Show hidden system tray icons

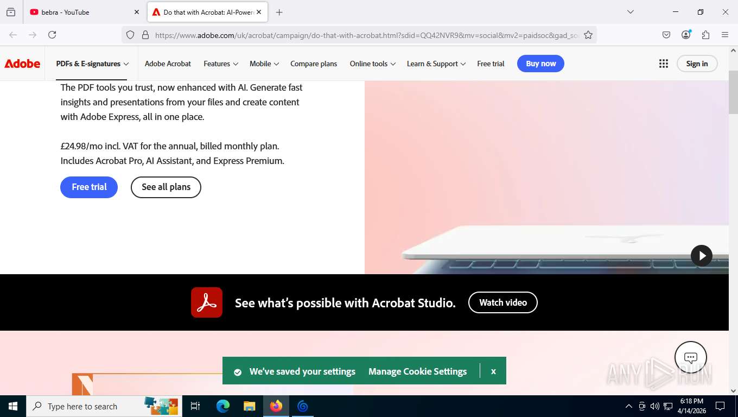[629, 406]
